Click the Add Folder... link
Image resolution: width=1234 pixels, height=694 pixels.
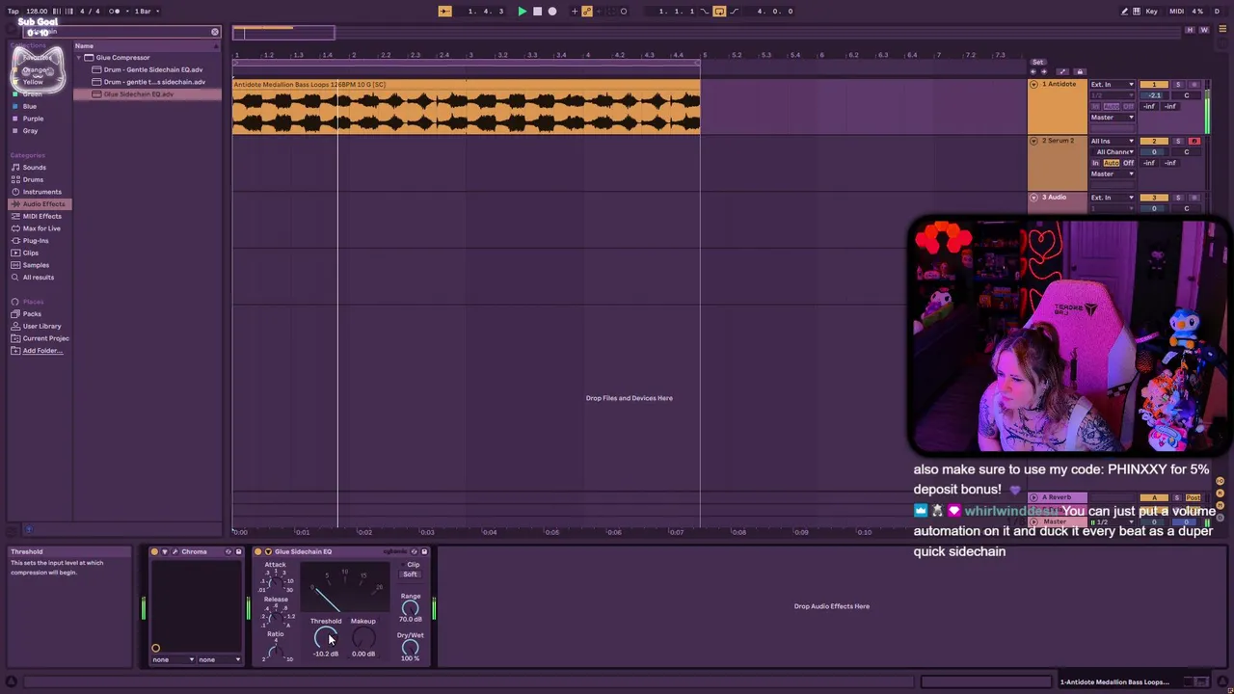(x=42, y=351)
